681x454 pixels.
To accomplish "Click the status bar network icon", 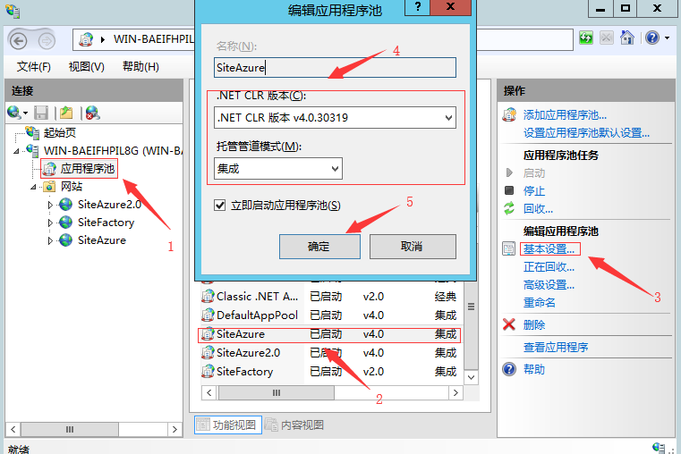I will click(x=660, y=449).
